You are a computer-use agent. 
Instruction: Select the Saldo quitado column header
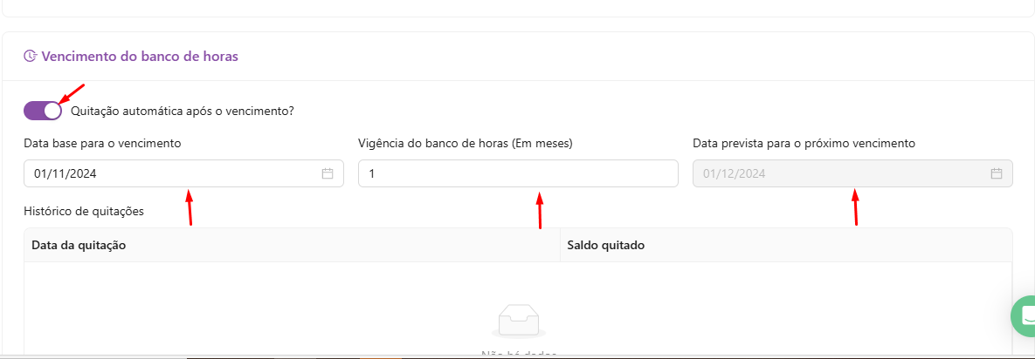(605, 246)
